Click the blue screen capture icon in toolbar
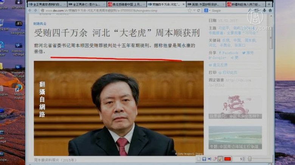Image resolution: width=295 pixels, height=165 pixels. pyautogui.click(x=209, y=159)
